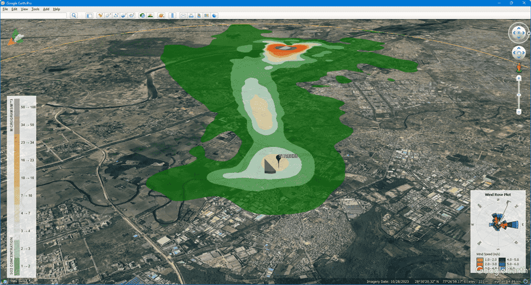Viewport: 531px width, 285px height.
Task: Click the Email toolbar icon
Action: click(x=183, y=15)
